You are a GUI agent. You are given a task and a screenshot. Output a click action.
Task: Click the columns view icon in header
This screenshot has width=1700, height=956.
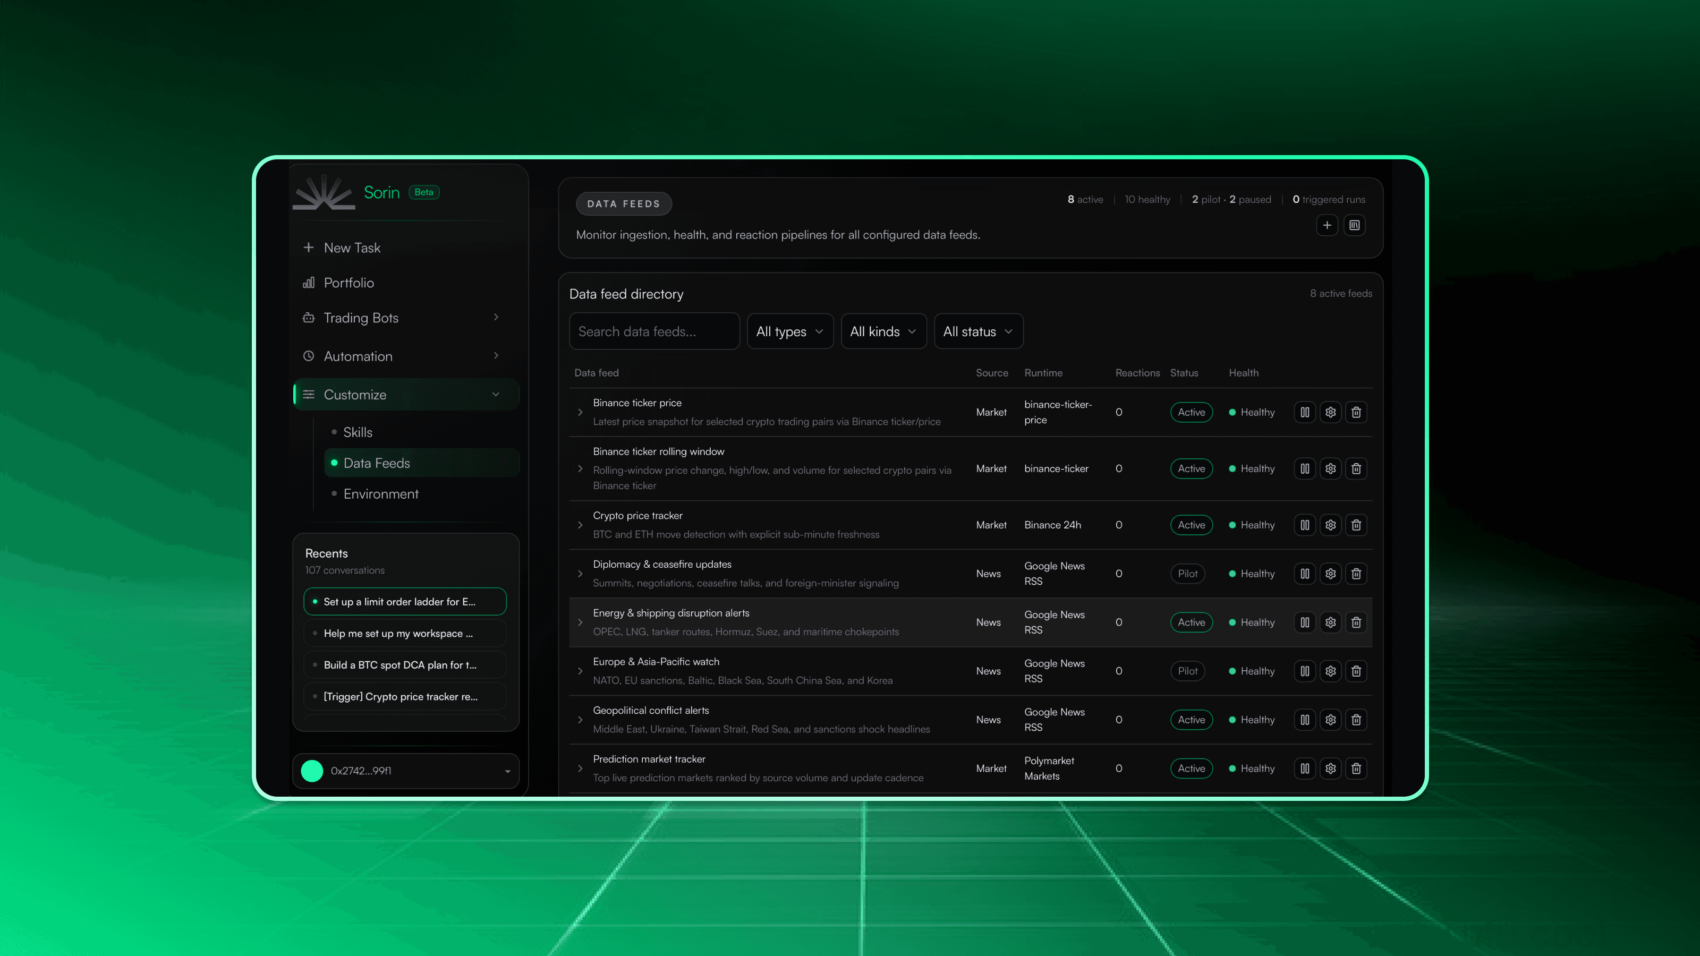[x=1354, y=225]
